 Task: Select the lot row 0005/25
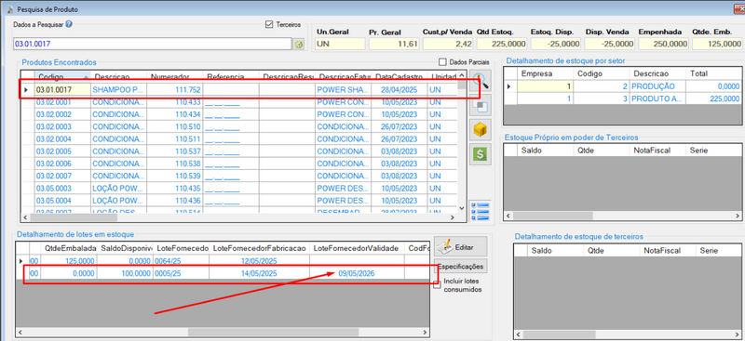223,273
